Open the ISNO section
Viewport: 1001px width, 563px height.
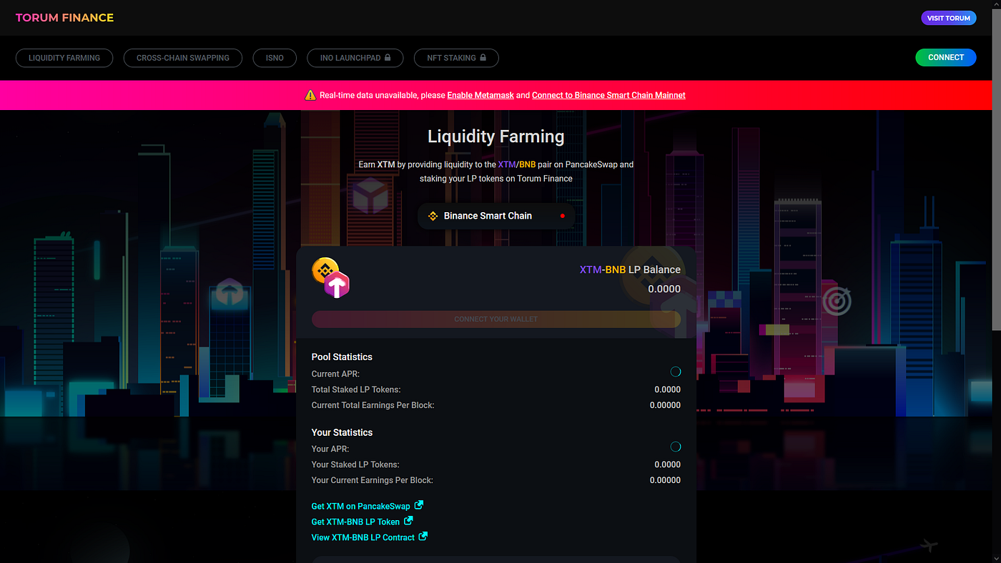coord(275,58)
